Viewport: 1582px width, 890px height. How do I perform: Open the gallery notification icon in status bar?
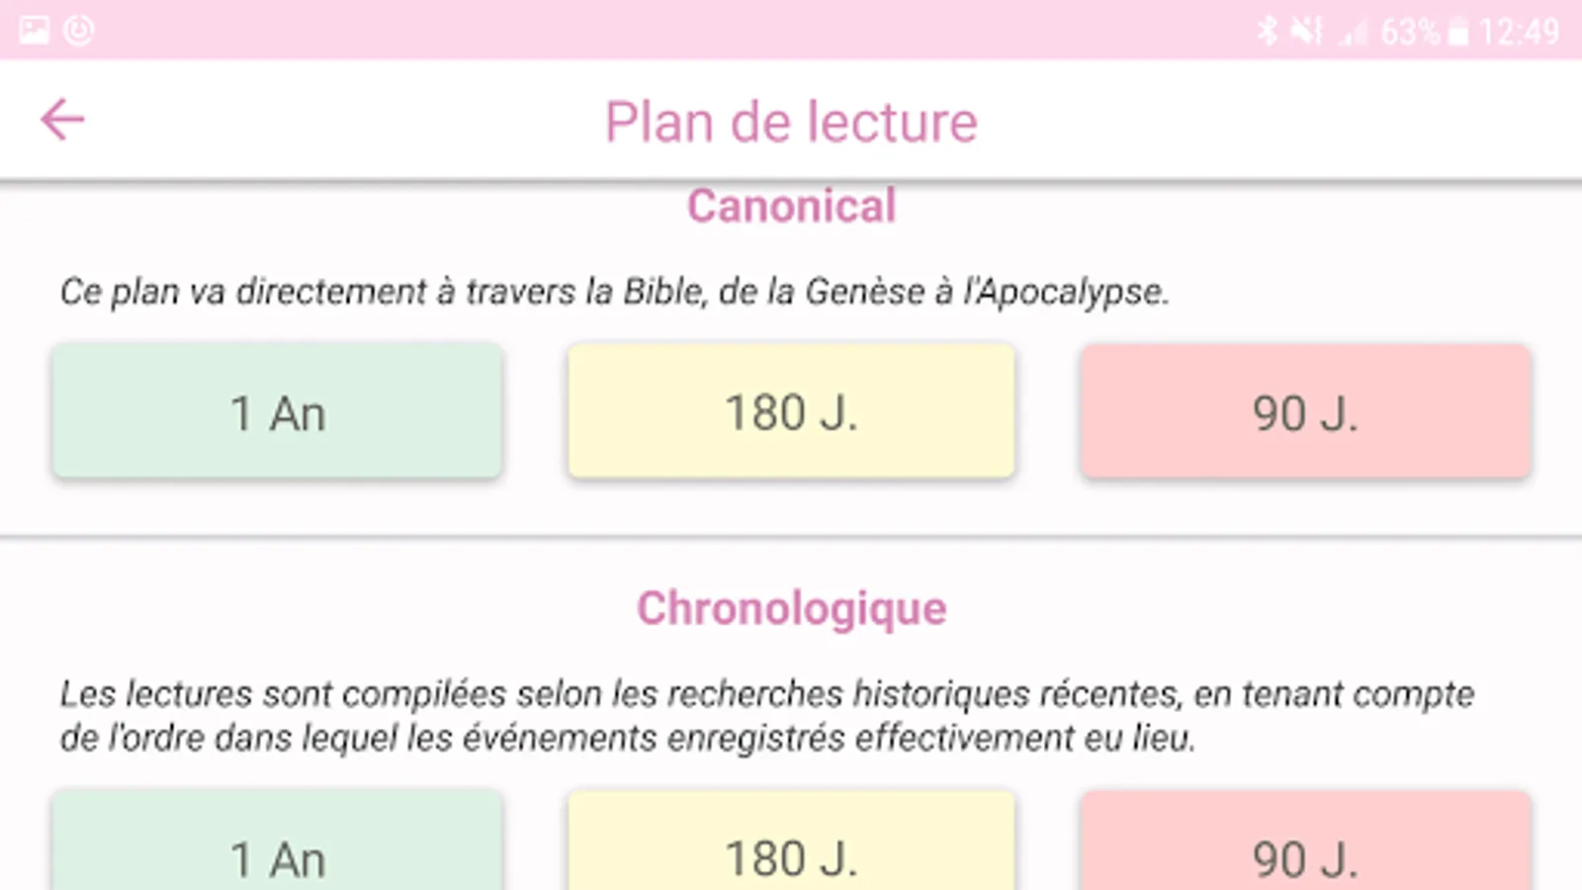tap(34, 31)
